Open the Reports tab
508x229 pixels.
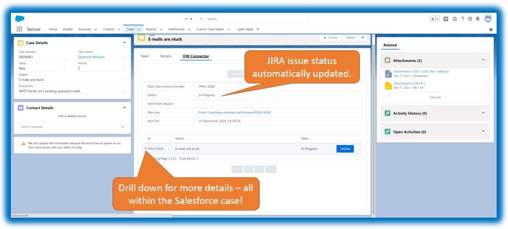pos(151,29)
